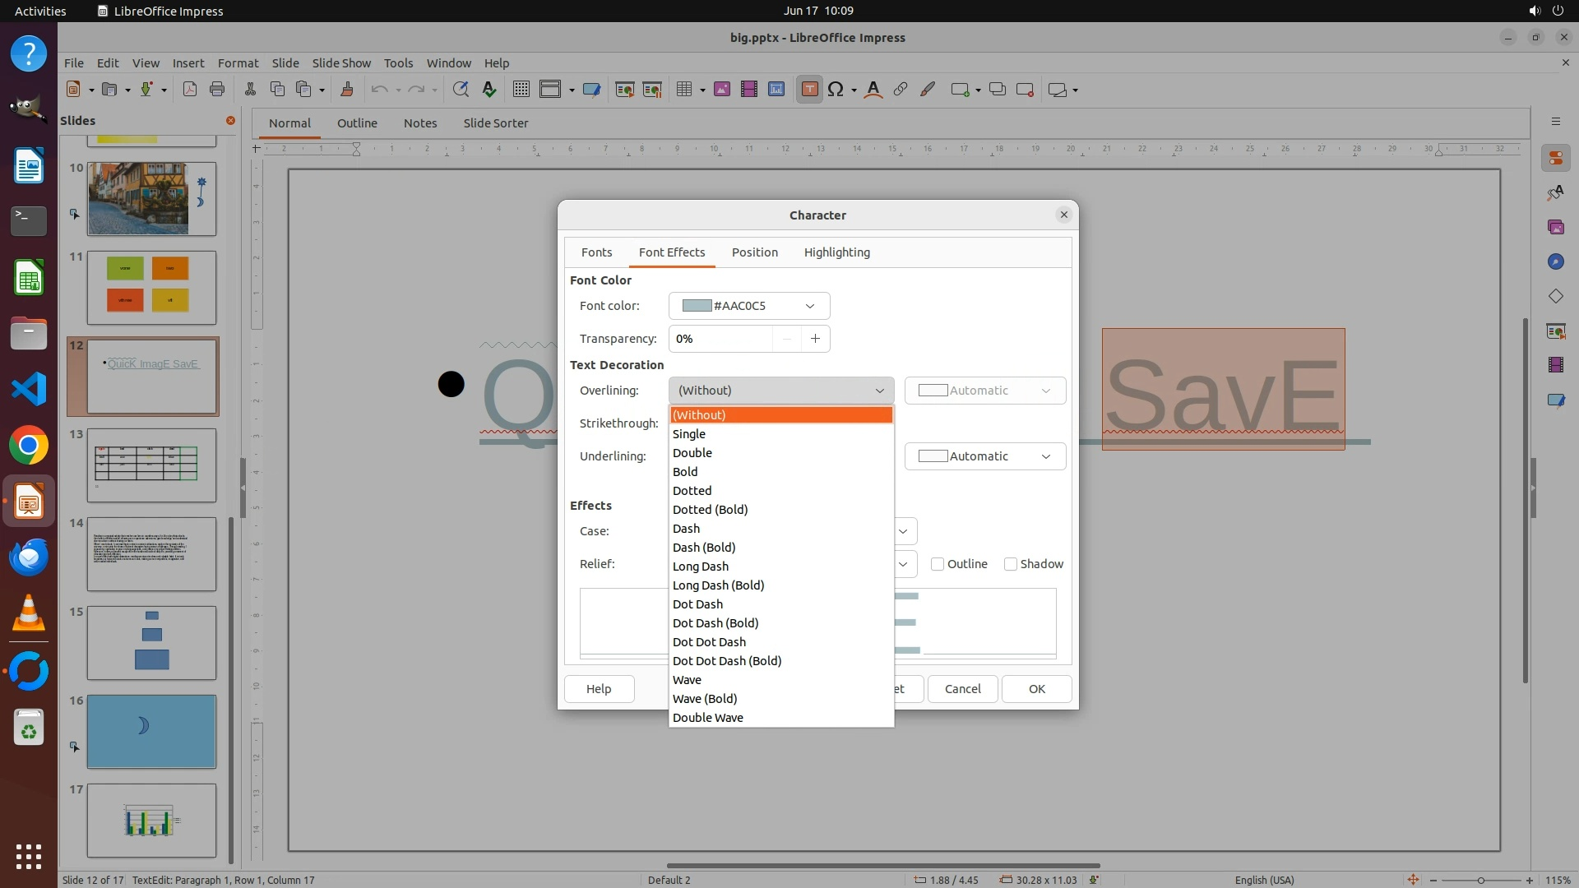
Task: Click the Display Grid toolbar icon
Action: pyautogui.click(x=521, y=90)
